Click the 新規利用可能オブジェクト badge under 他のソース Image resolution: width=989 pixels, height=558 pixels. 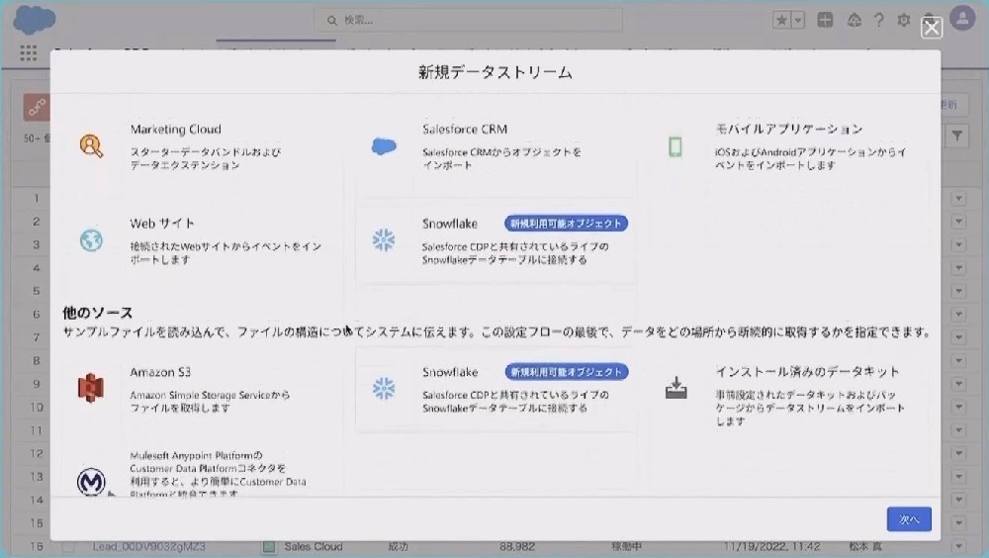click(567, 372)
